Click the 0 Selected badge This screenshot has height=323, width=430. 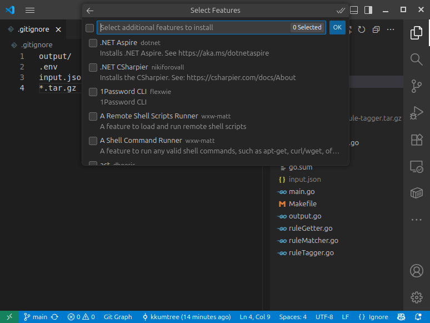tap(307, 27)
